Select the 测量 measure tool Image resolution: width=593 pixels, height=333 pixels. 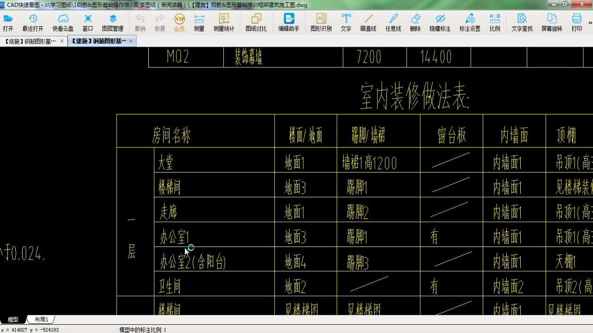(199, 22)
